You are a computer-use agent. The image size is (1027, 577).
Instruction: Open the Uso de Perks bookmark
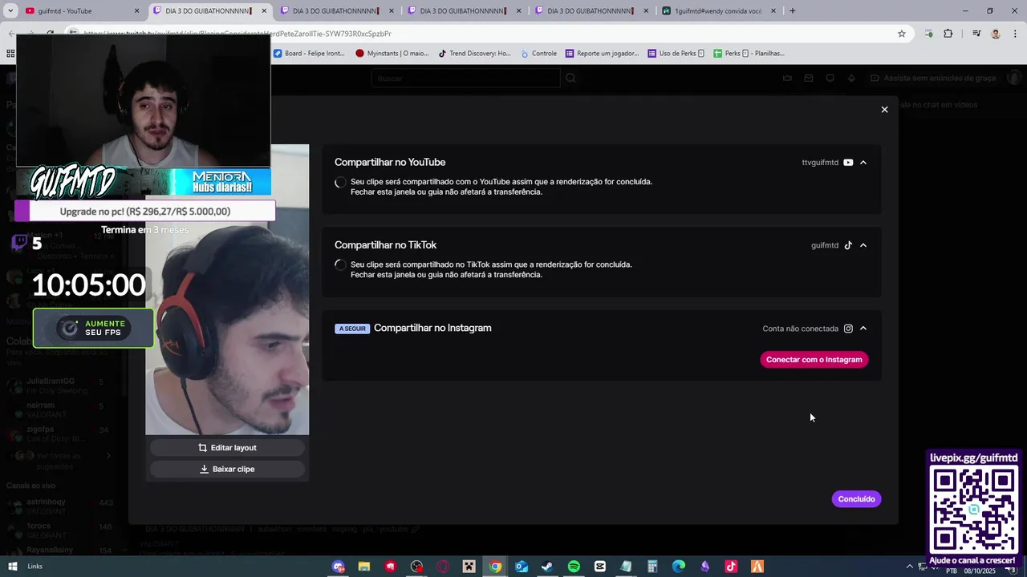point(676,54)
